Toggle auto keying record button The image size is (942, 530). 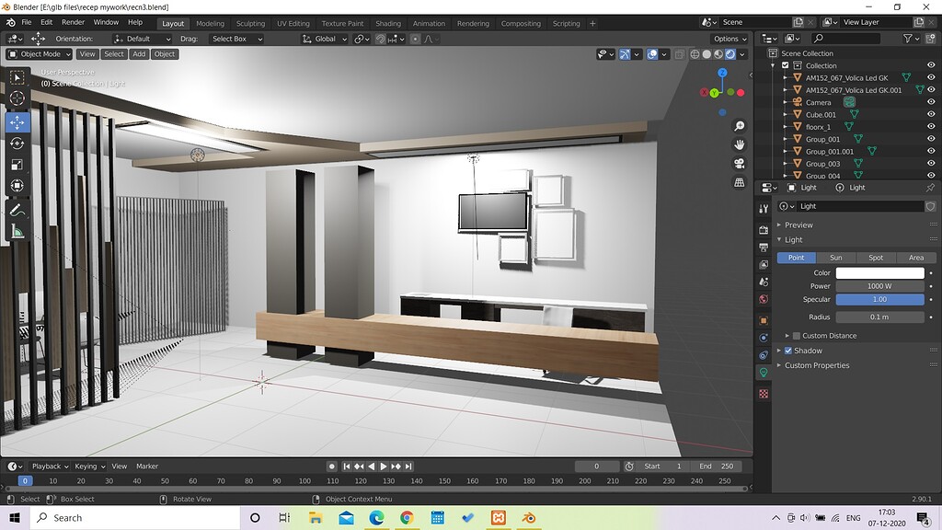[331, 467]
